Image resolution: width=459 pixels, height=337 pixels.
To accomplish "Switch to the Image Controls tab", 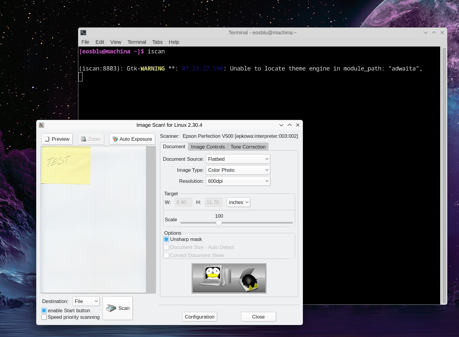I will pyautogui.click(x=208, y=147).
